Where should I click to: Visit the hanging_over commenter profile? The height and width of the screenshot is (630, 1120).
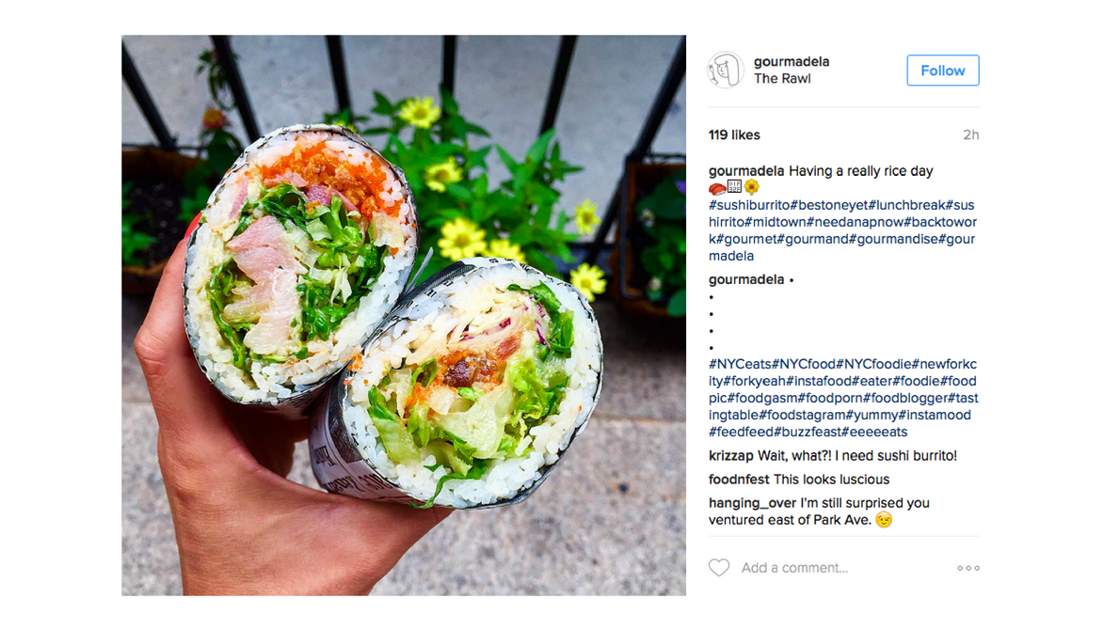pyautogui.click(x=752, y=503)
